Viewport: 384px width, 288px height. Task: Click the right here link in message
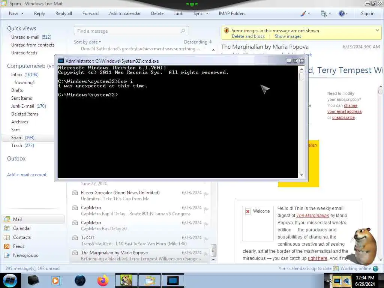(317, 258)
